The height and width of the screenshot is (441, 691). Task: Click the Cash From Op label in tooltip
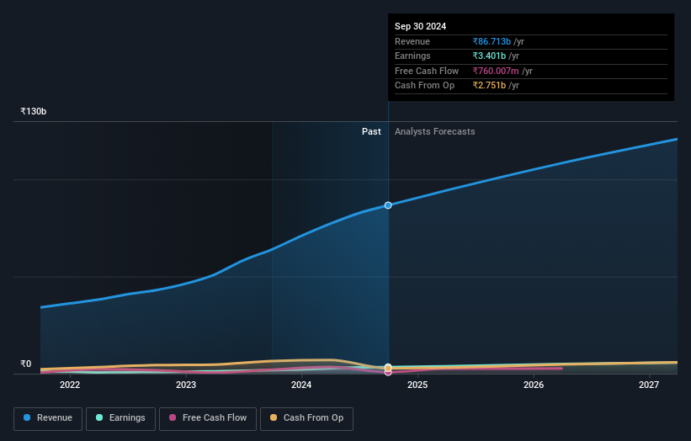pyautogui.click(x=424, y=86)
